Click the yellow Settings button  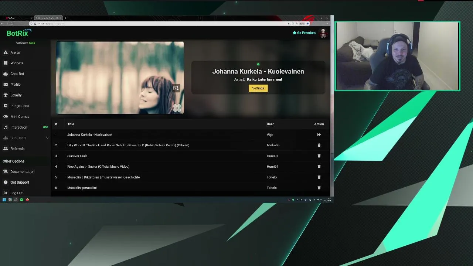tap(258, 88)
